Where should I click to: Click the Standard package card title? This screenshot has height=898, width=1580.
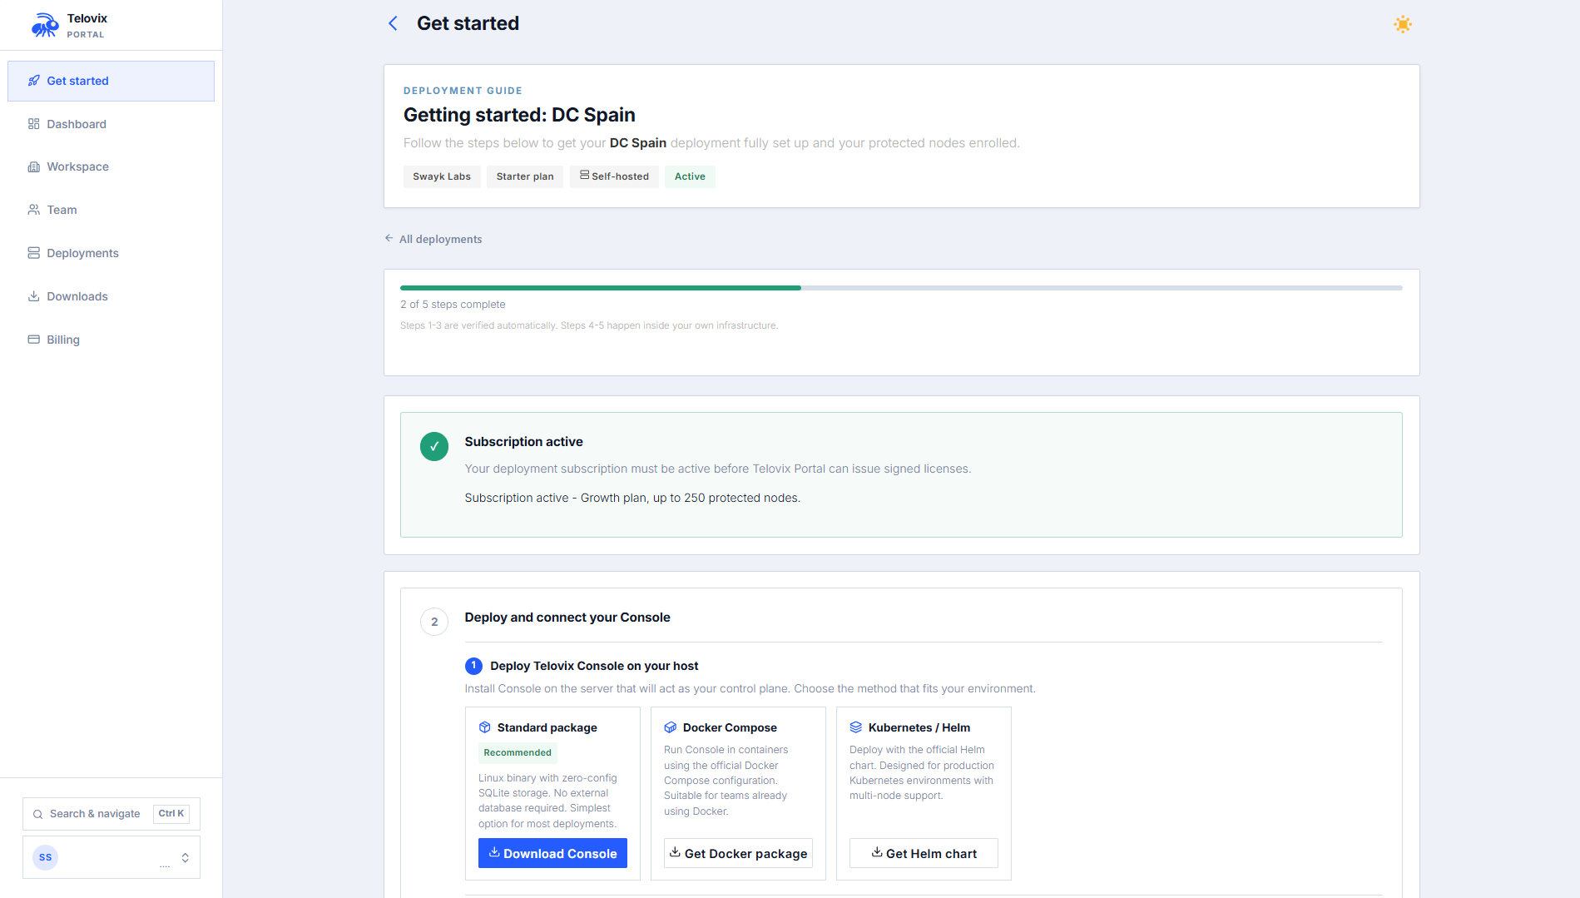[x=547, y=727]
